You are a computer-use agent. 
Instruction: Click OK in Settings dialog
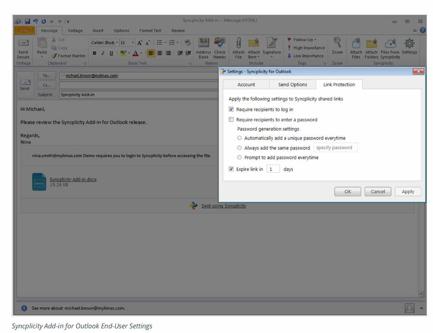(x=348, y=191)
